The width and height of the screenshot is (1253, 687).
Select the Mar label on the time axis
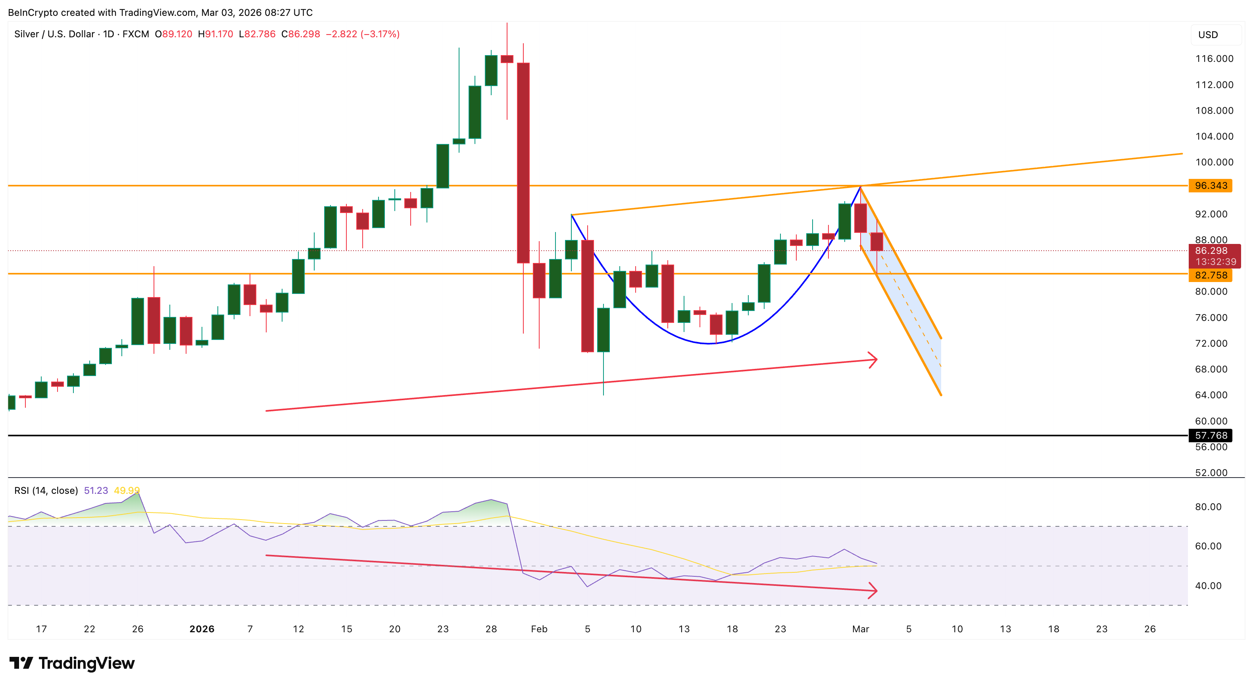click(x=861, y=628)
